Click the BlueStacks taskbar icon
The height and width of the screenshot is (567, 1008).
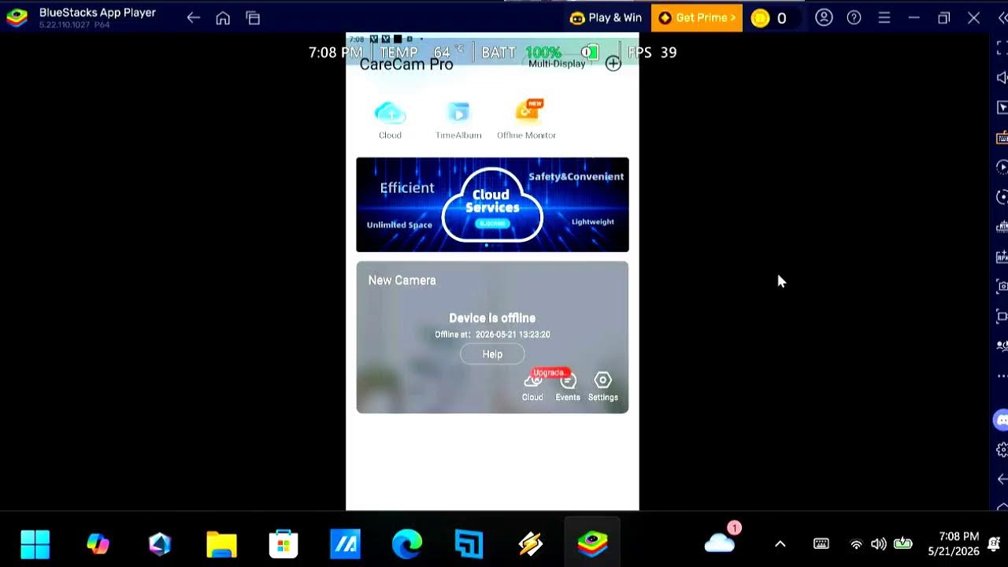(x=592, y=544)
